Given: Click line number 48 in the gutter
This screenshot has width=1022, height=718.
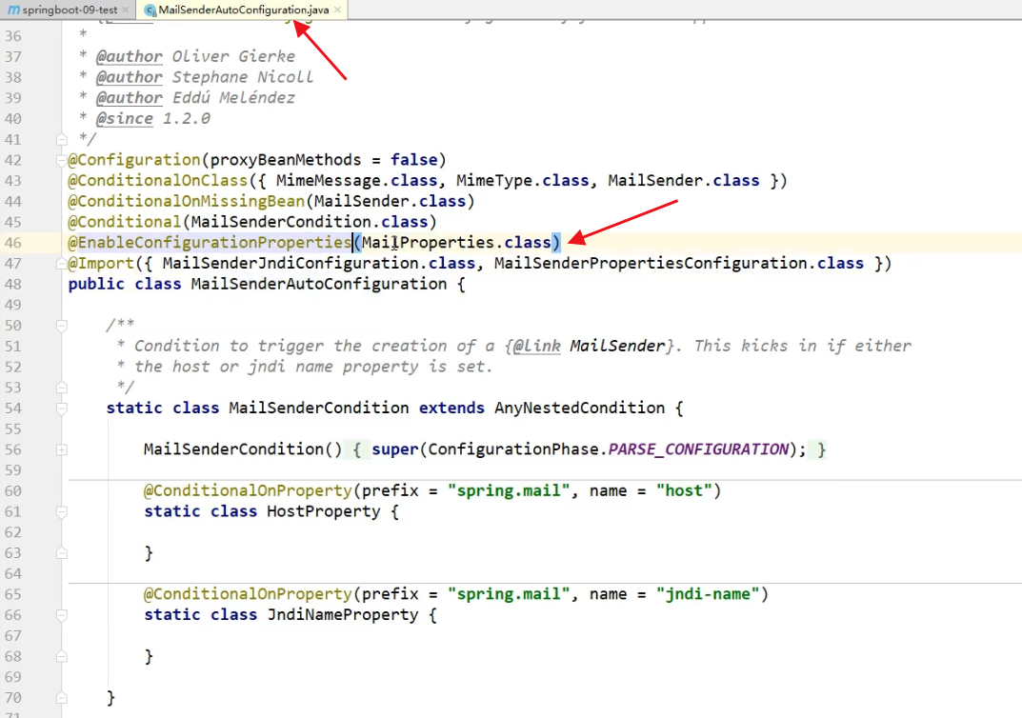Looking at the screenshot, I should coord(13,284).
